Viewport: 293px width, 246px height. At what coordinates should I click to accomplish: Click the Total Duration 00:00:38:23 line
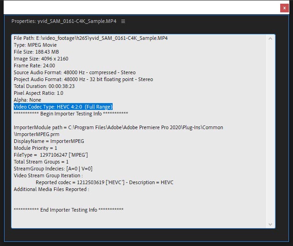[x=44, y=86]
